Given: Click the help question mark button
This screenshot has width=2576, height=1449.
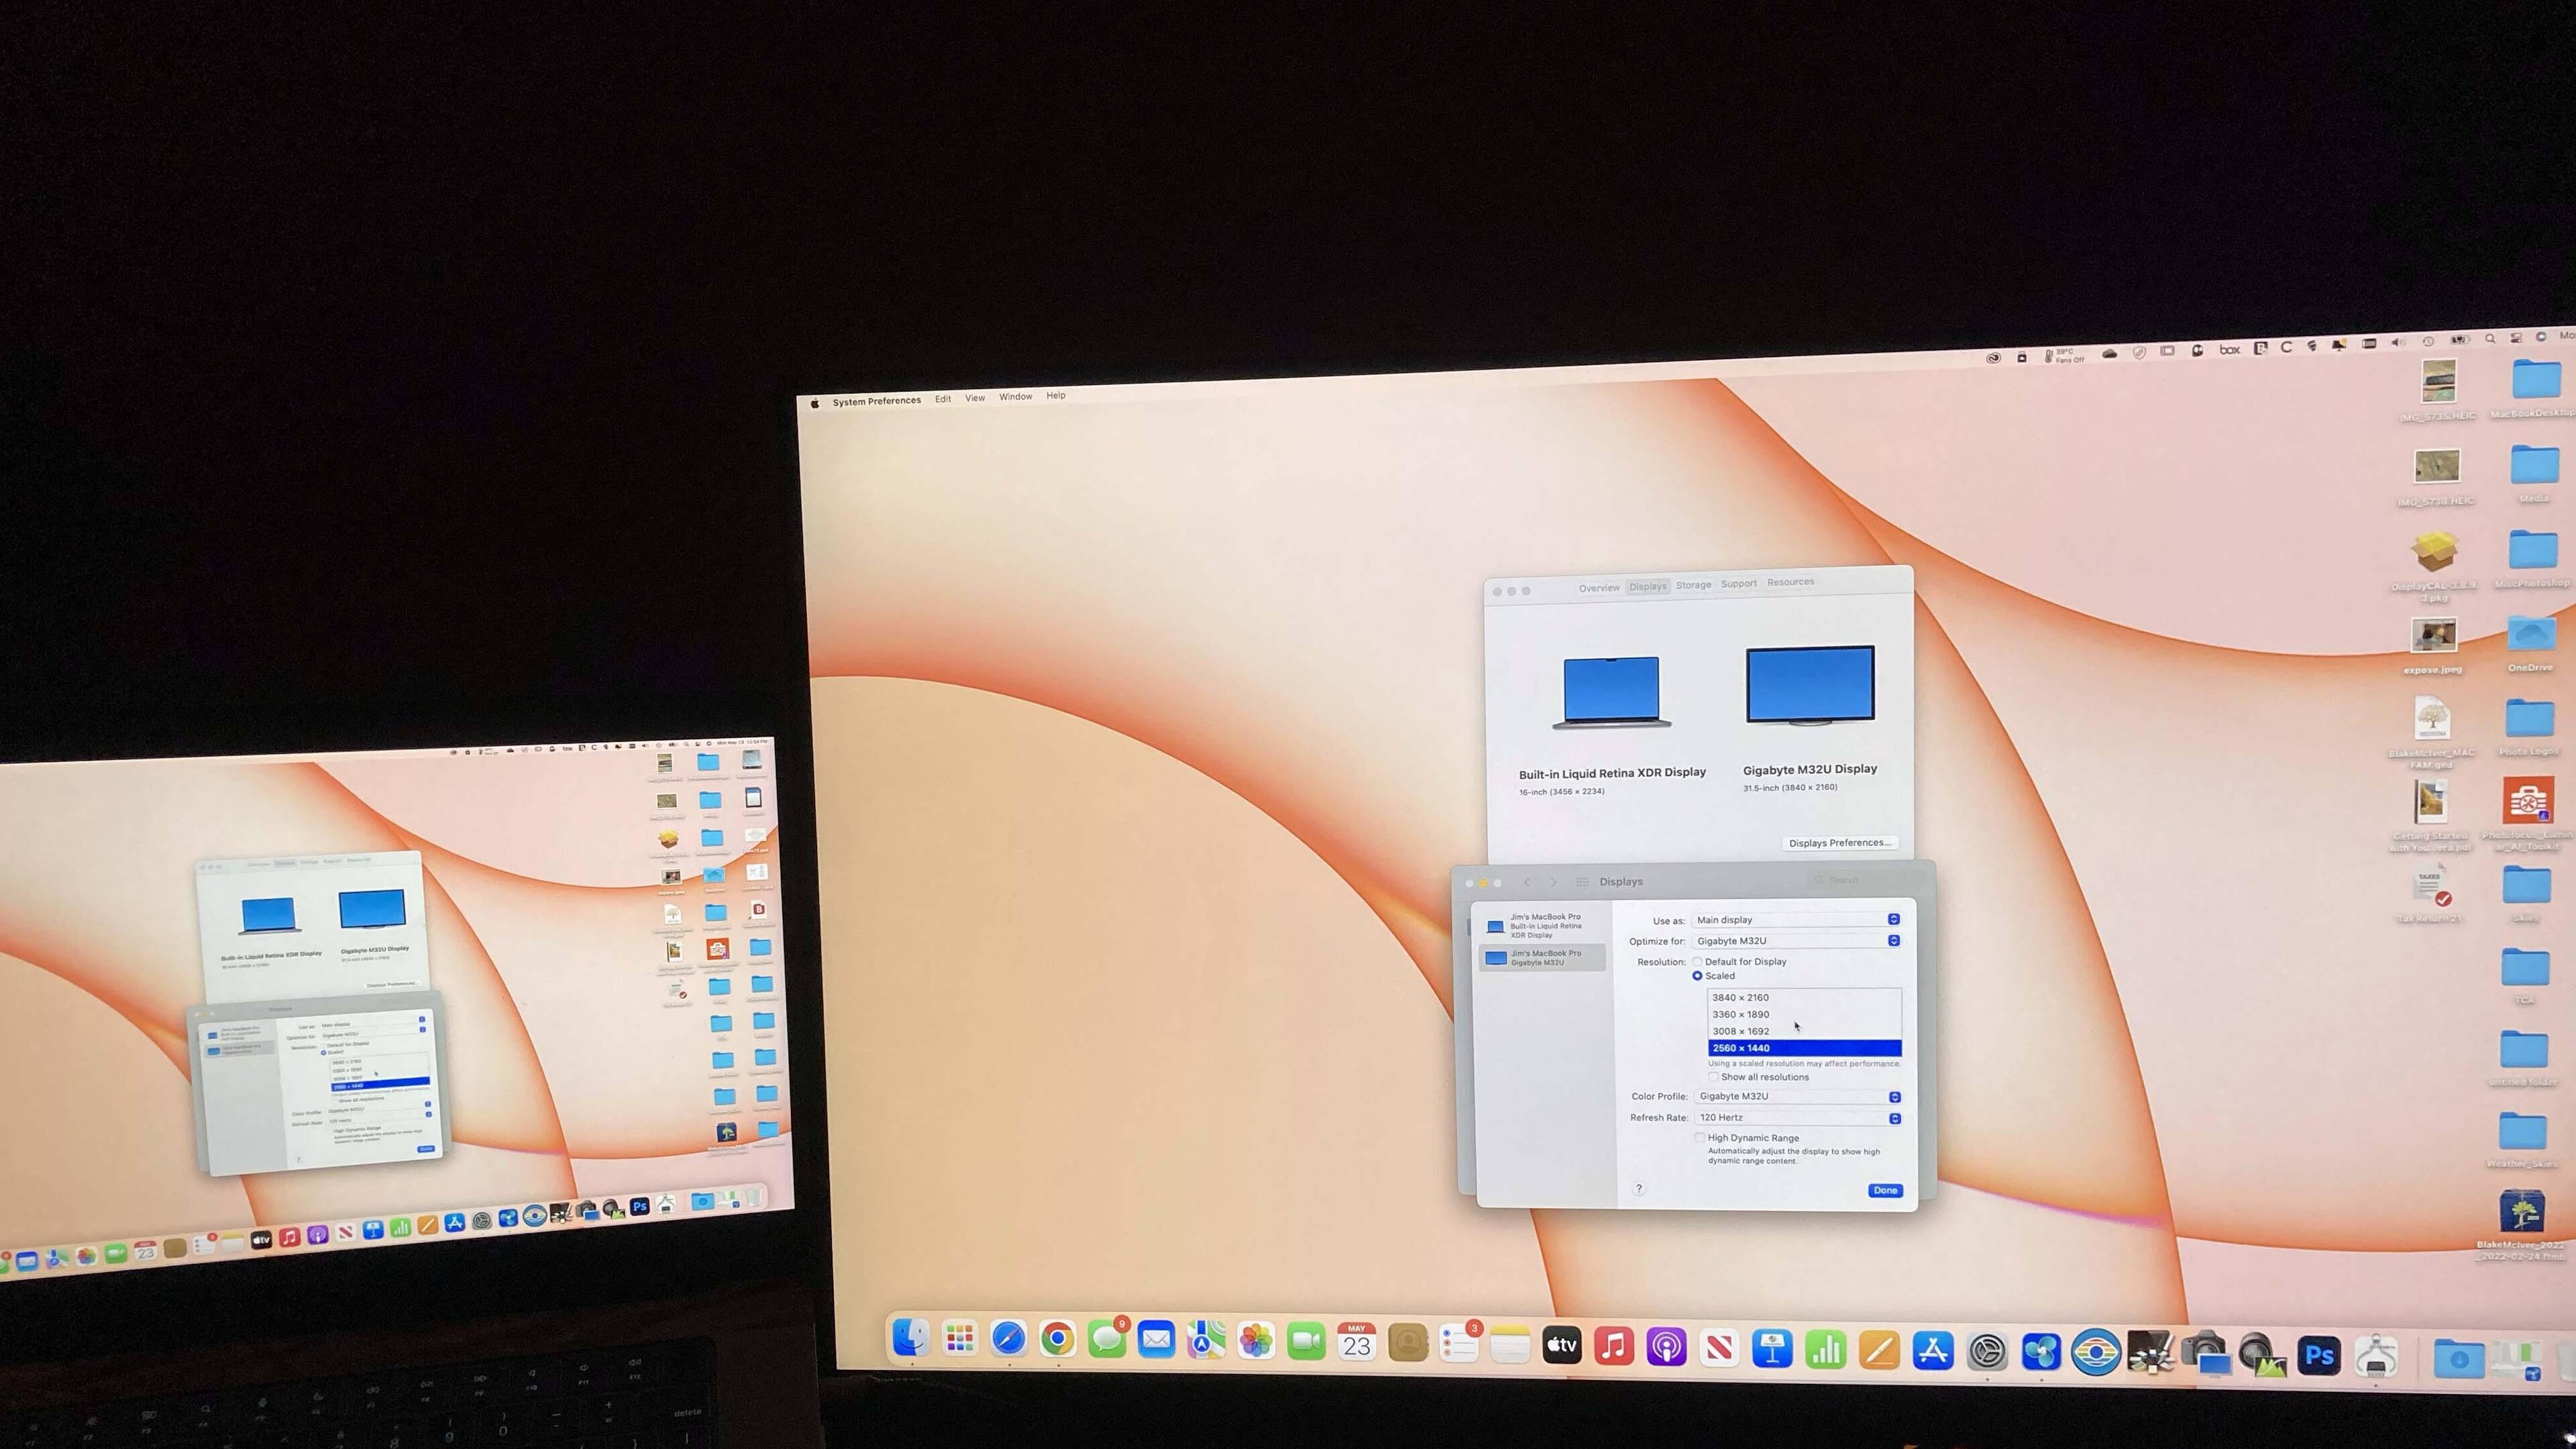Looking at the screenshot, I should click(x=1639, y=1188).
